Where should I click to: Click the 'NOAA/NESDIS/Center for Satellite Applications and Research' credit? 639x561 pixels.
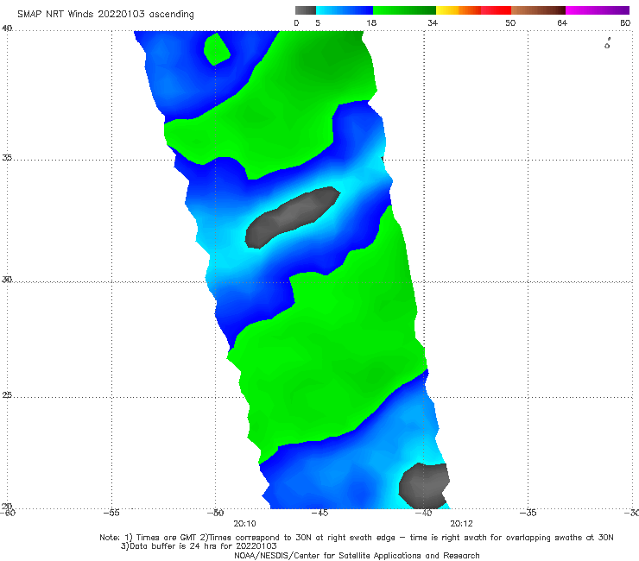pos(357,556)
